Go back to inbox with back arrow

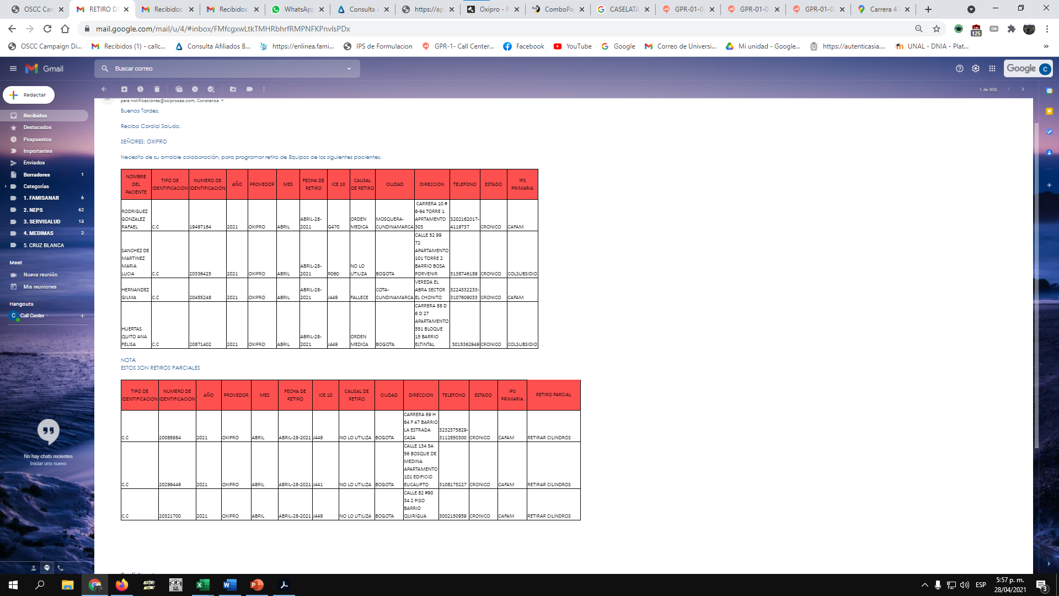[104, 89]
